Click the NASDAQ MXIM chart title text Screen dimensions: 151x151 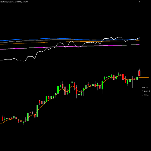coord(21,2)
